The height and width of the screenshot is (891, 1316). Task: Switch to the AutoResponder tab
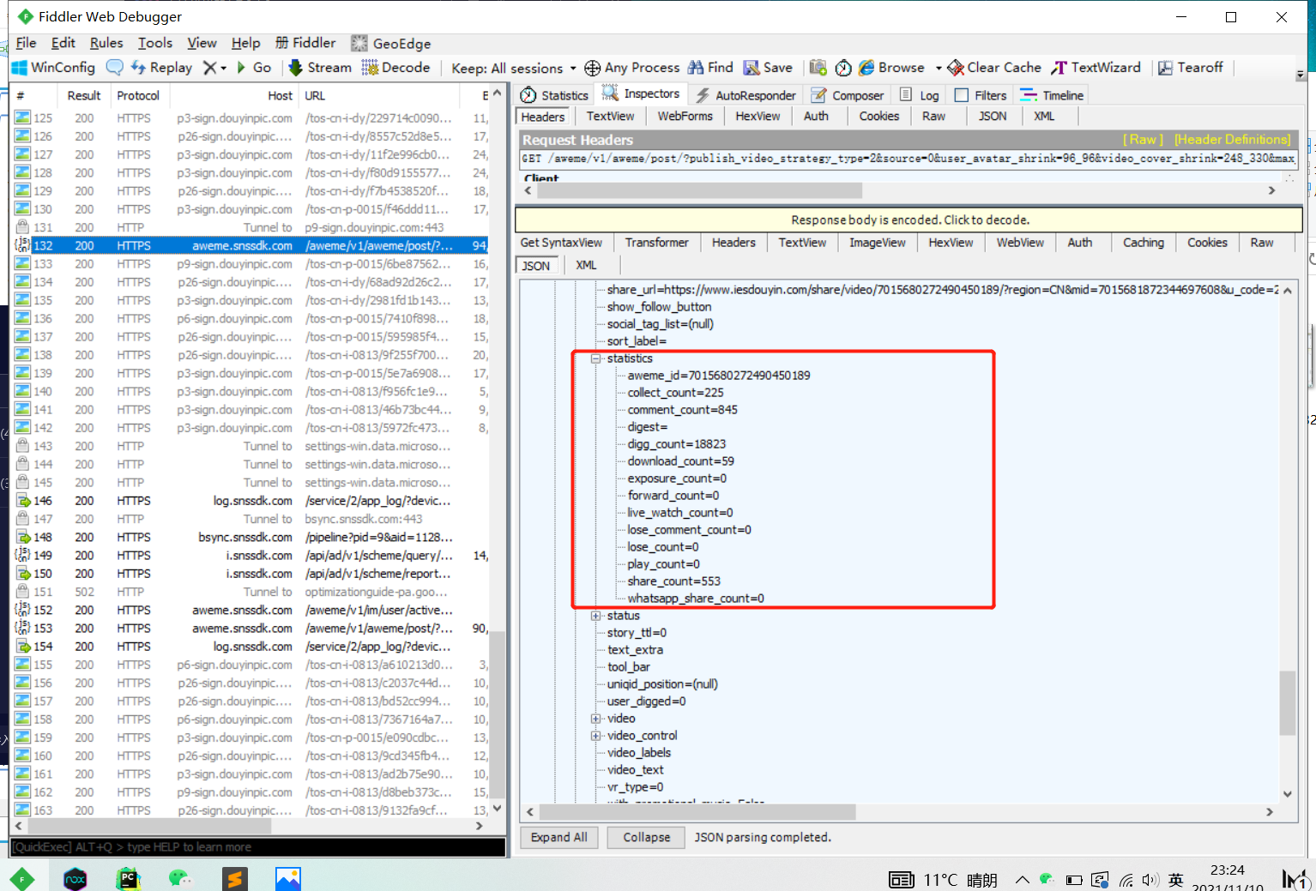point(746,95)
